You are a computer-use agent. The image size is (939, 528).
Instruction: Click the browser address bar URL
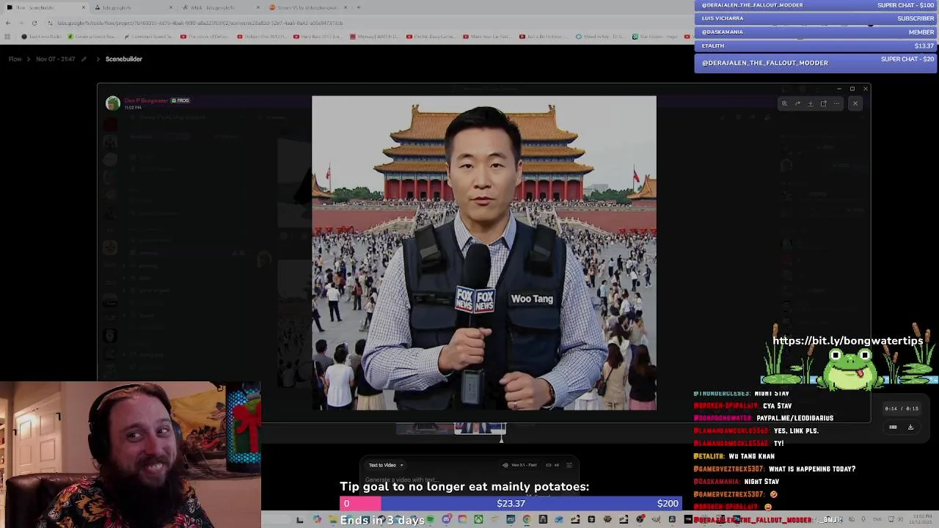tap(200, 23)
